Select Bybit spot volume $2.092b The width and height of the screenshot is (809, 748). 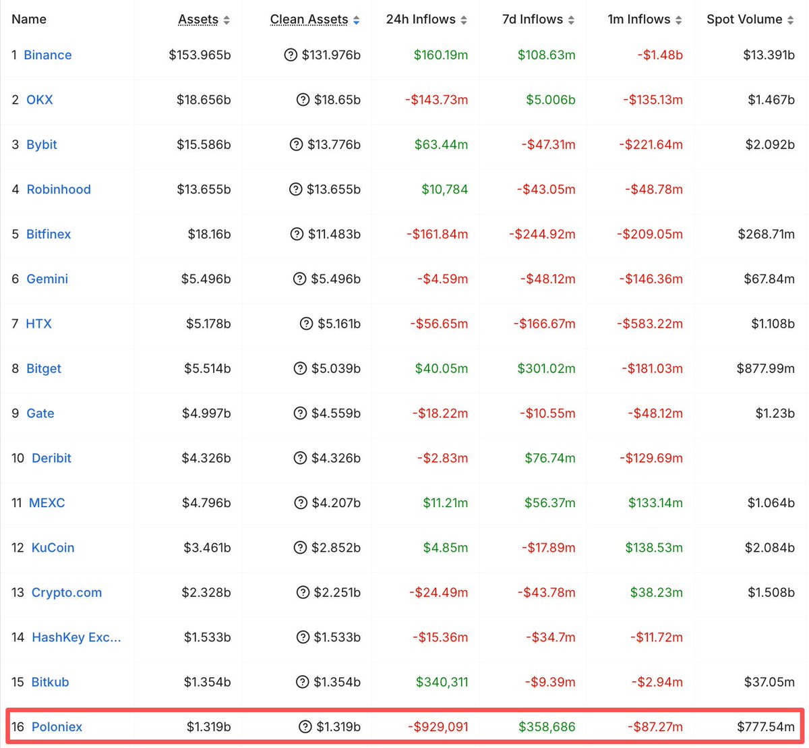pos(770,144)
